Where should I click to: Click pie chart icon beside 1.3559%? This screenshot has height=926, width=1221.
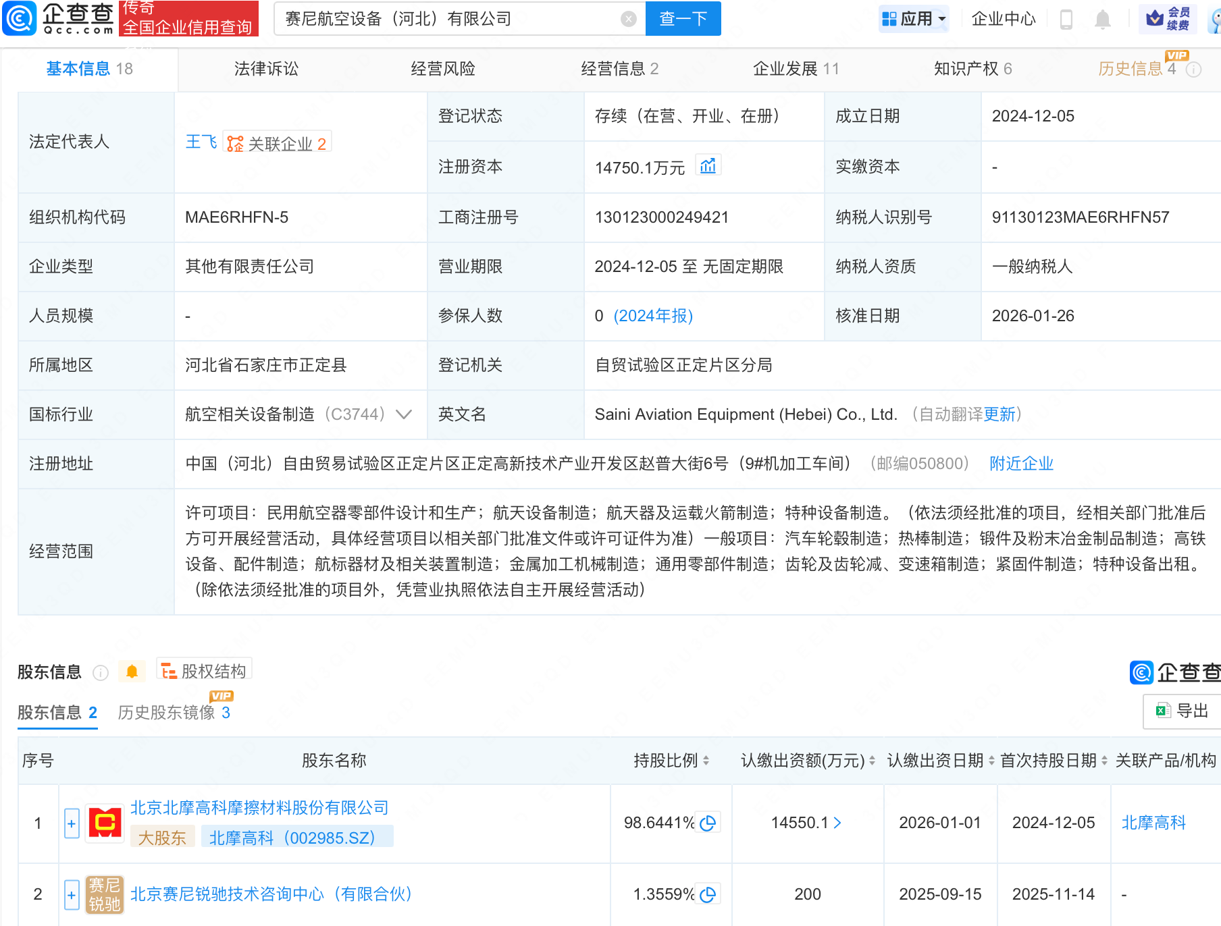pos(708,894)
